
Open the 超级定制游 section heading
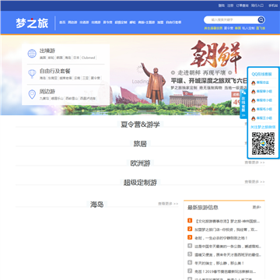[140, 183]
